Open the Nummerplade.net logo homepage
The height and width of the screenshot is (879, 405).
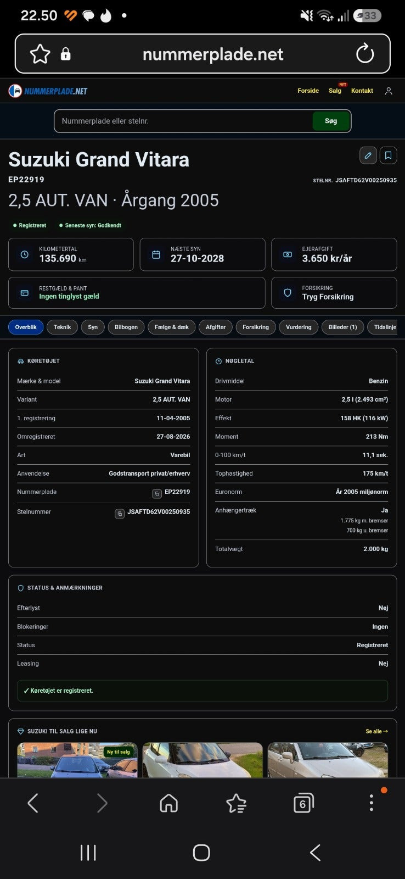48,91
